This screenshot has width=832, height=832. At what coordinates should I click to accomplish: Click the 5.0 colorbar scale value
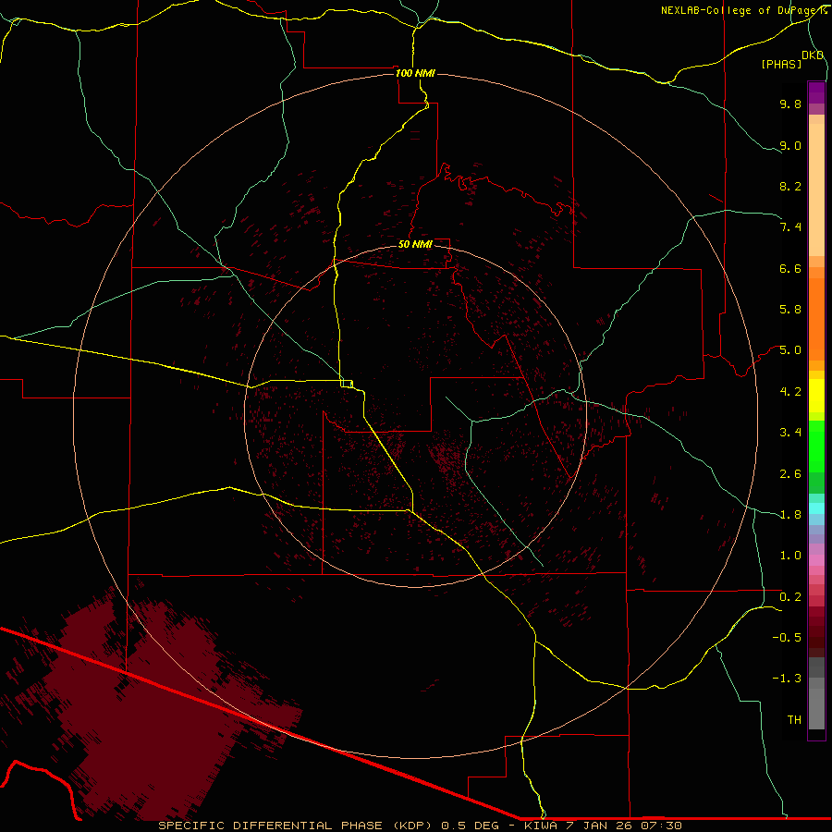[790, 350]
